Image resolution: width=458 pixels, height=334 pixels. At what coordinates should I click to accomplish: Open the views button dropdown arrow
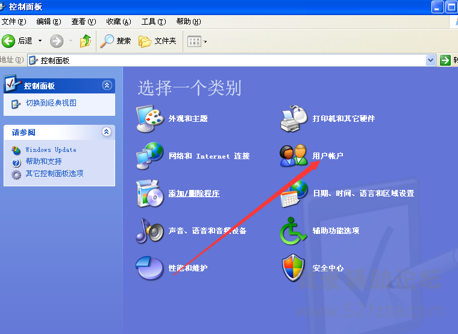pyautogui.click(x=205, y=42)
